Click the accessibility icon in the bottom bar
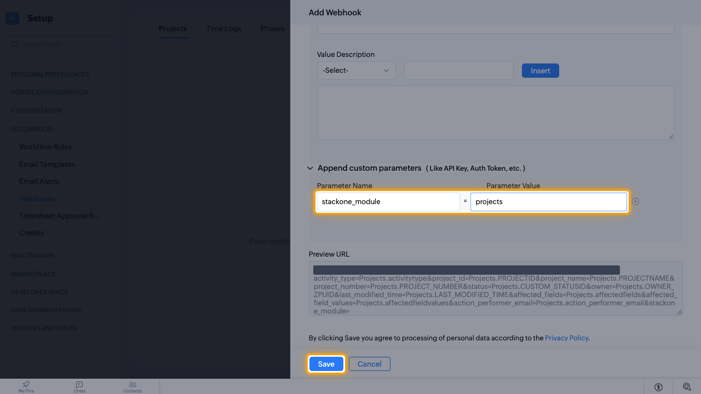 (x=658, y=387)
